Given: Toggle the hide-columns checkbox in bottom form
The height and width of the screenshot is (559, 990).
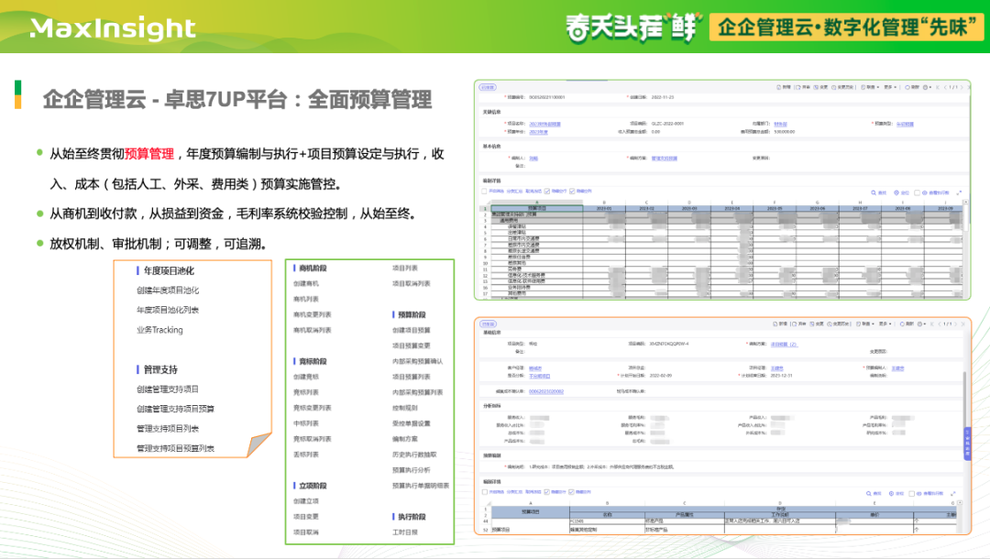Looking at the screenshot, I should click(572, 492).
